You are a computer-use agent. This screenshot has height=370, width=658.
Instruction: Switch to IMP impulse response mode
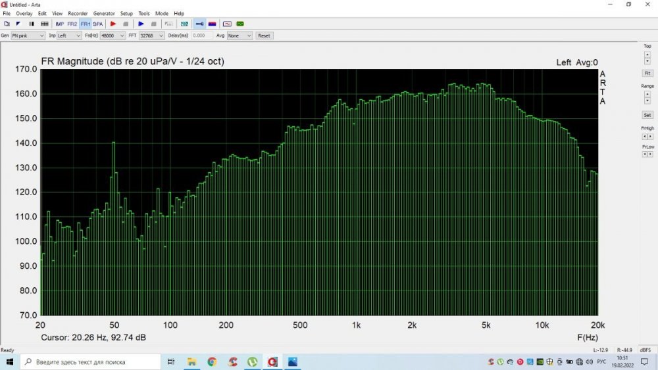(60, 24)
